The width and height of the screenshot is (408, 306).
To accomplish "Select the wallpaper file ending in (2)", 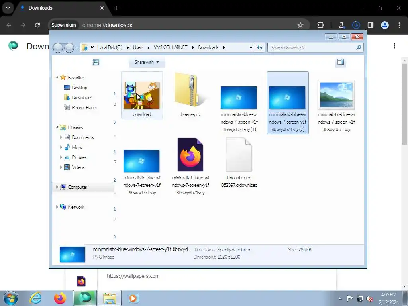I will [288, 103].
